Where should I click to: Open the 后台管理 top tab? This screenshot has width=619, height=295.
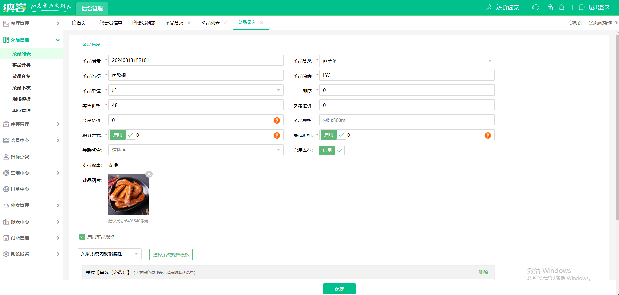click(92, 8)
